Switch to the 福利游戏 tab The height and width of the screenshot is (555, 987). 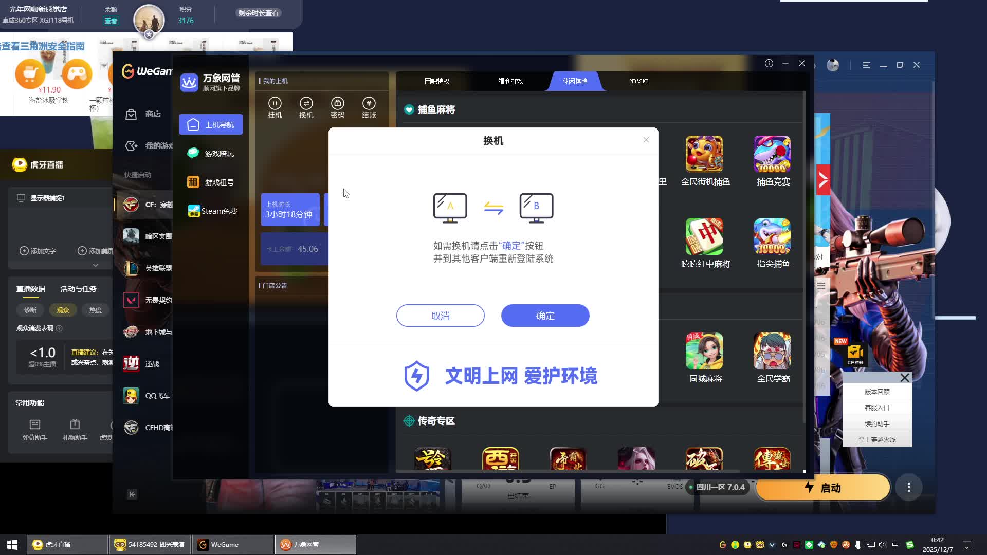[x=510, y=81]
